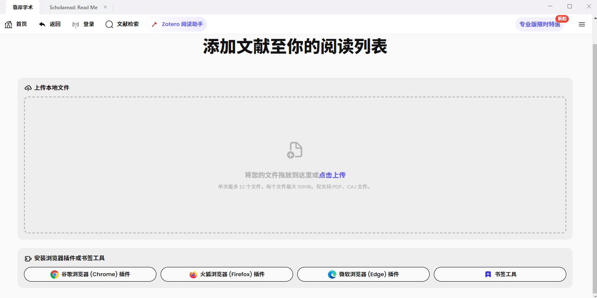The height and width of the screenshot is (298, 597).
Task: Click the Zotero 阅读助手 PDF icon
Action: (x=155, y=24)
